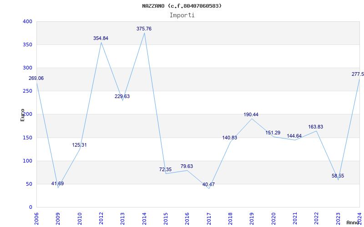Screen dimensions: 364x227
Task: Select data label 40.47
Action: coord(208,185)
